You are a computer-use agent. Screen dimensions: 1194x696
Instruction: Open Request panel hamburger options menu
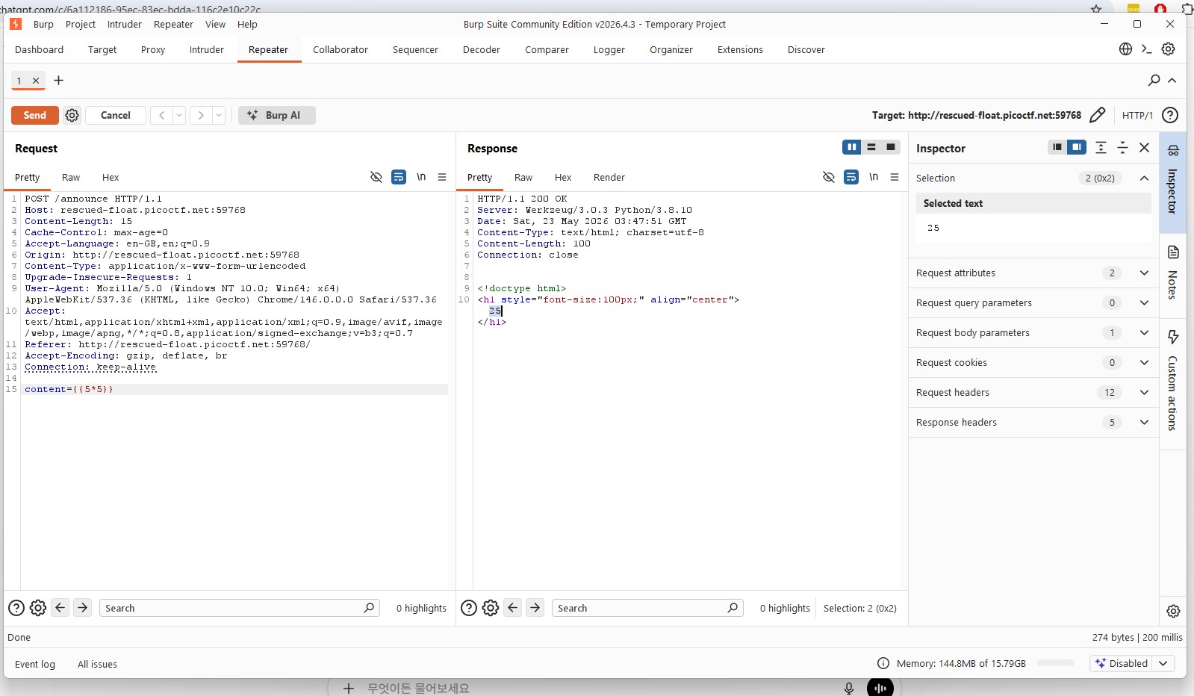point(442,177)
